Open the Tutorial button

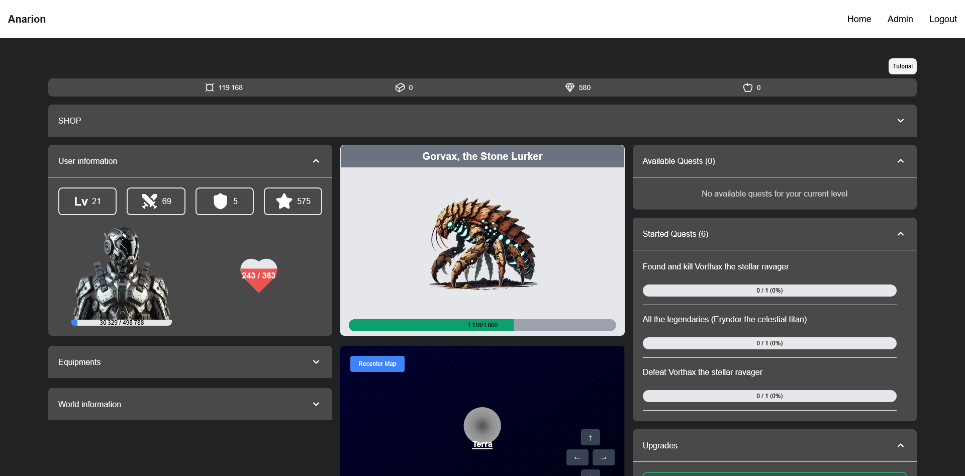(902, 66)
